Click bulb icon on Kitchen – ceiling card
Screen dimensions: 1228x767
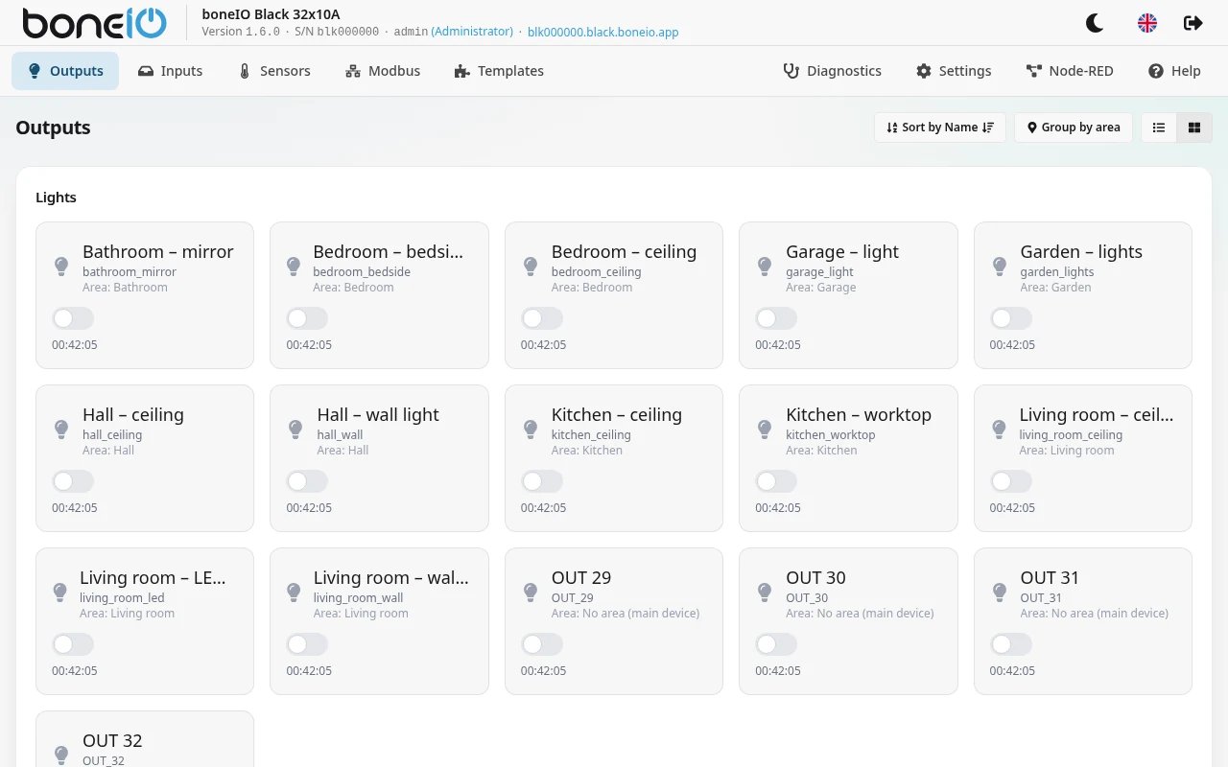531,429
